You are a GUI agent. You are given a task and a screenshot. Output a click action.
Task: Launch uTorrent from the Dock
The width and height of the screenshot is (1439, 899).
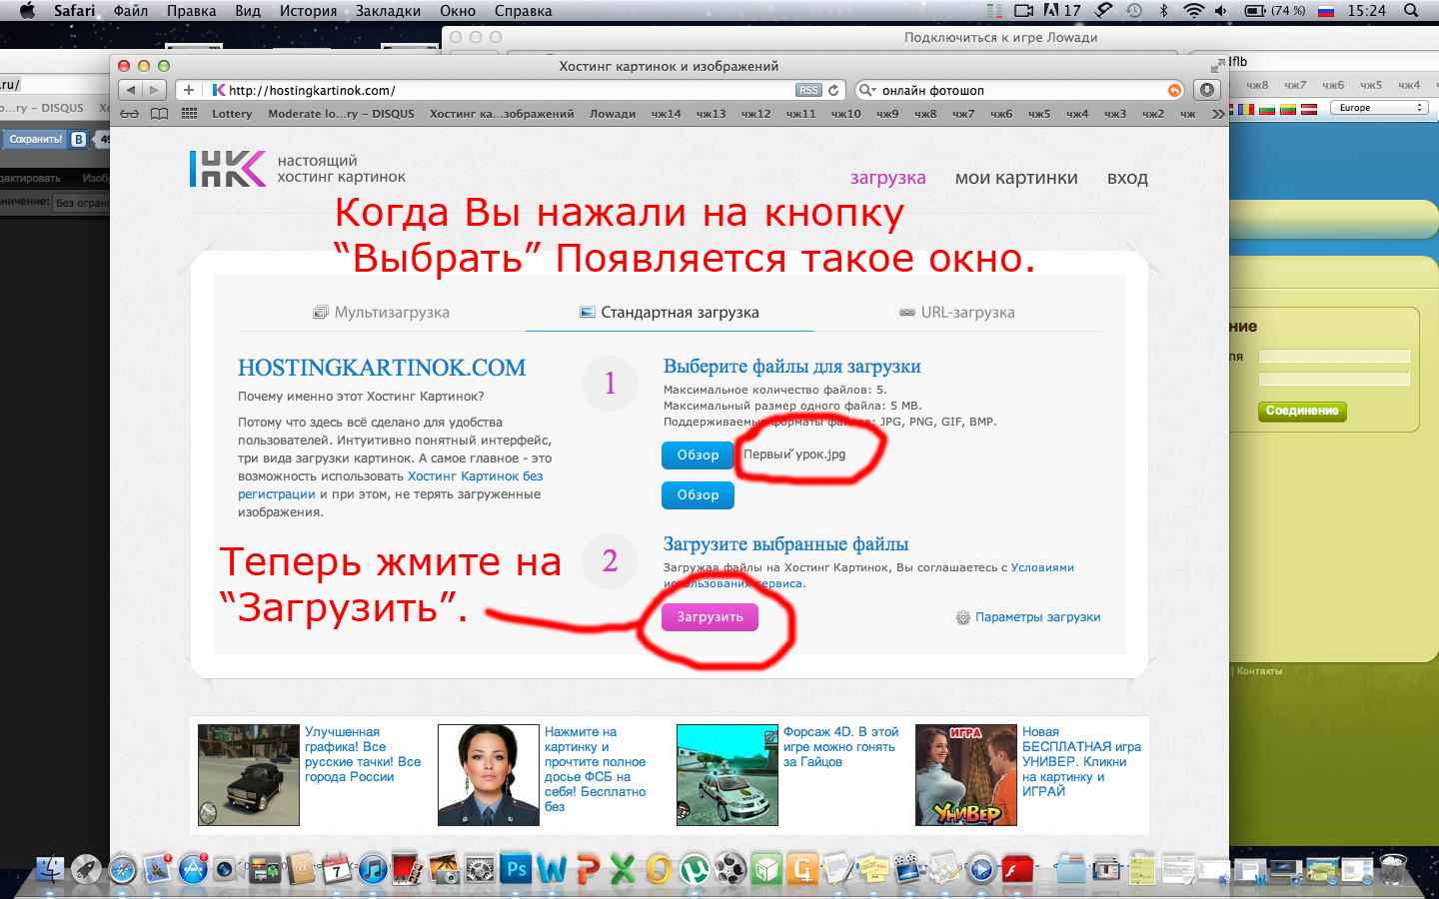(x=695, y=870)
